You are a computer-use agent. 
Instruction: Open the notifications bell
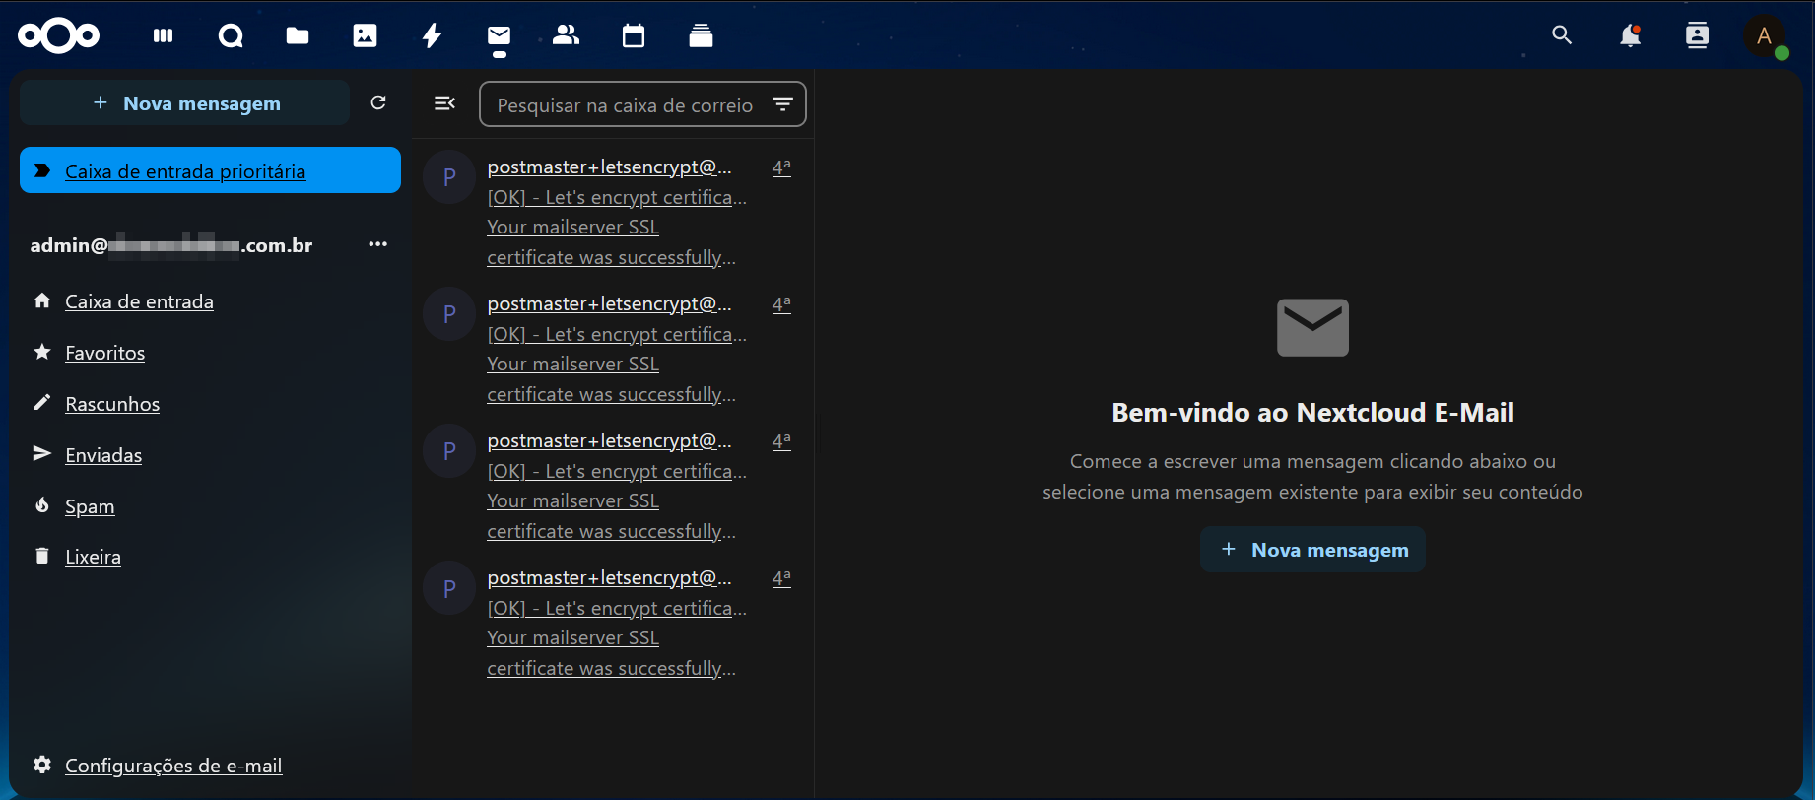click(1630, 36)
